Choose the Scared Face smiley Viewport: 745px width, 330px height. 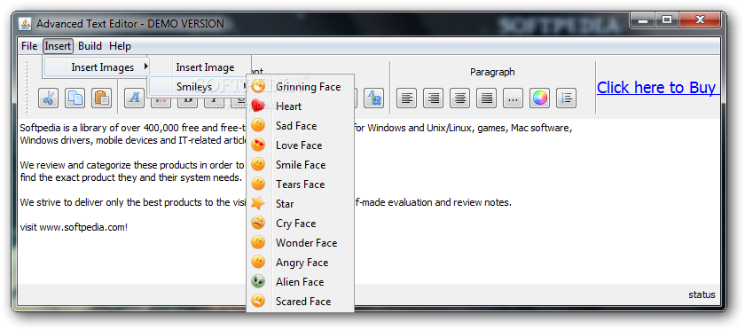(301, 301)
